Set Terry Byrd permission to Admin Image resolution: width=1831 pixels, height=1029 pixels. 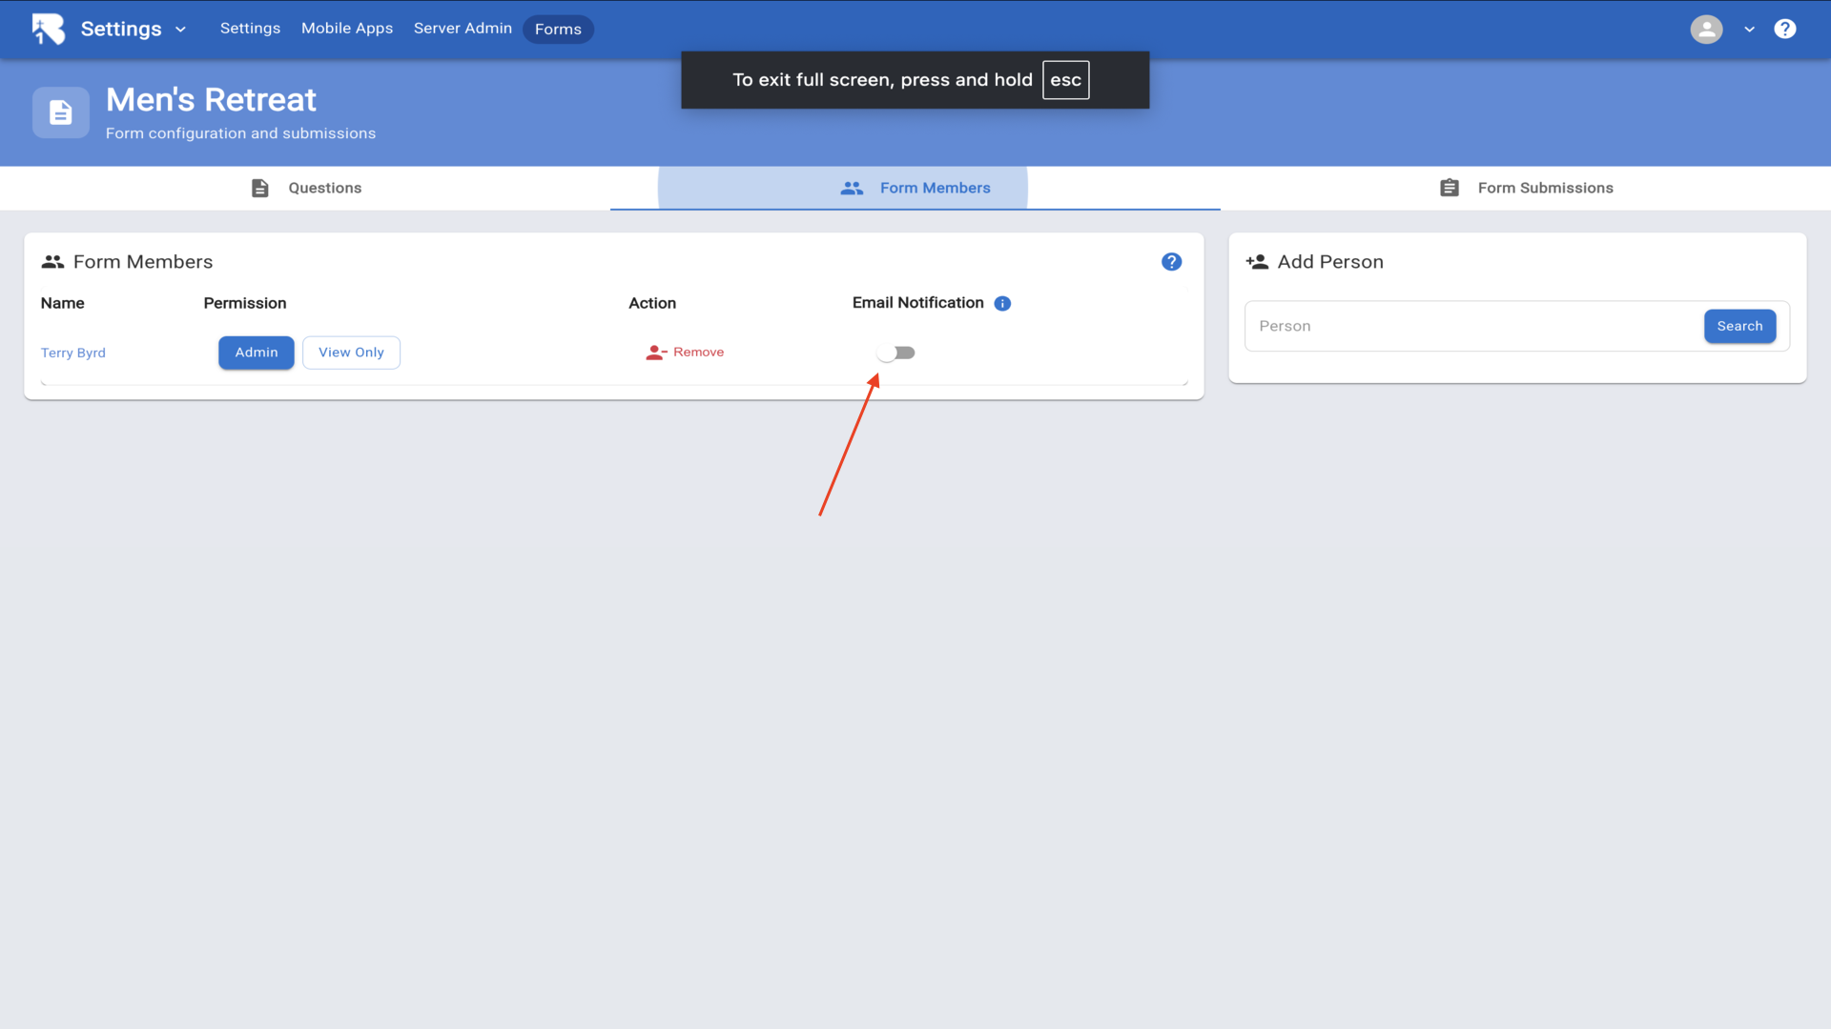click(x=257, y=353)
